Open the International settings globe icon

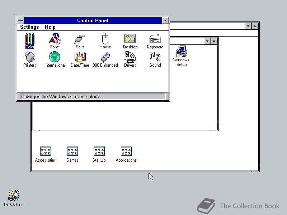click(x=55, y=59)
